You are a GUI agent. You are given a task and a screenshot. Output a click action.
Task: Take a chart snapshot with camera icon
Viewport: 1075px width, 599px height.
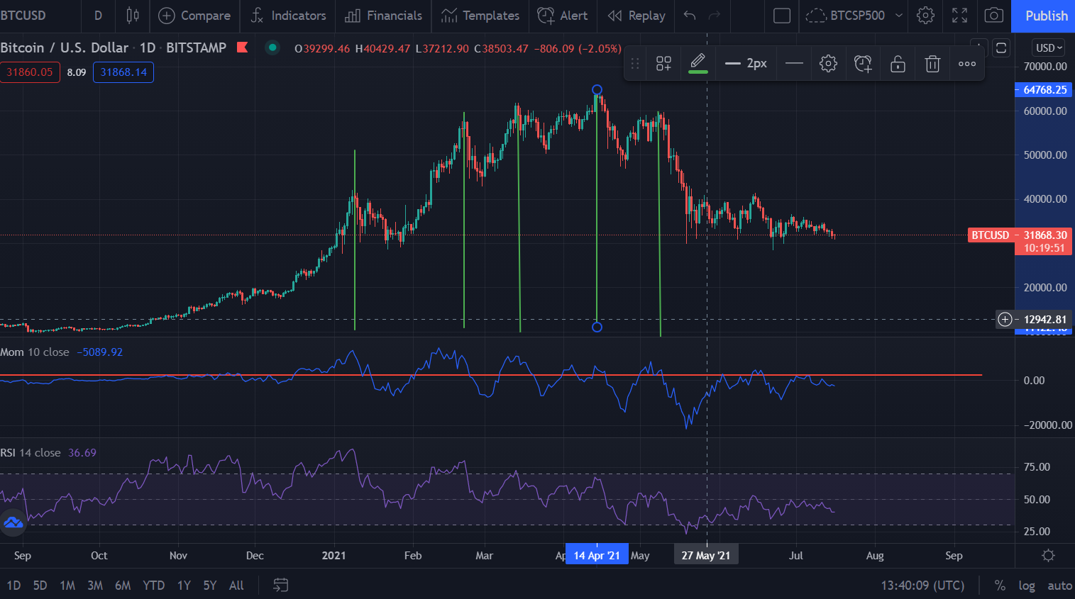pos(994,15)
